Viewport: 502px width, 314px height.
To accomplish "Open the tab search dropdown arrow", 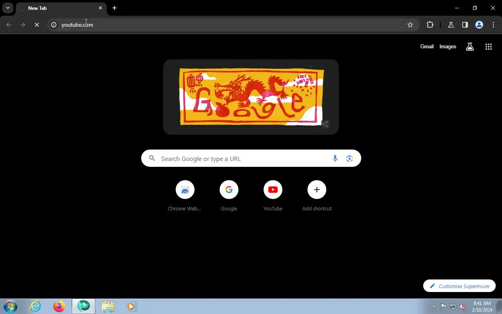I will (x=8, y=8).
